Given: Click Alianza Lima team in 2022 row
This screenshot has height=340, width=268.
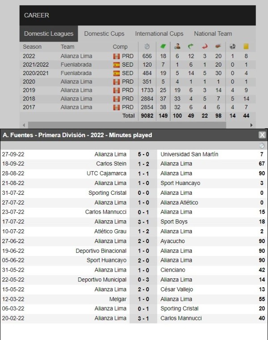Looking at the screenshot, I should [x=76, y=56].
